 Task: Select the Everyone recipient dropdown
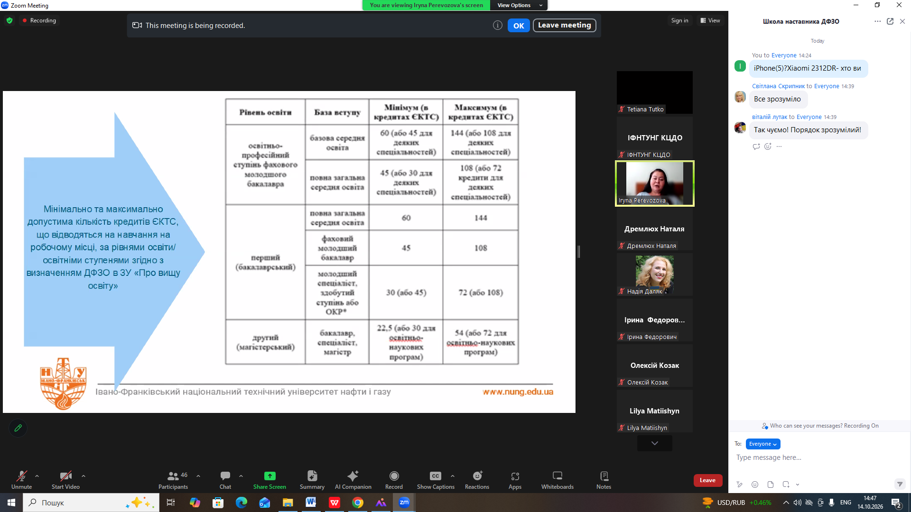tap(763, 444)
